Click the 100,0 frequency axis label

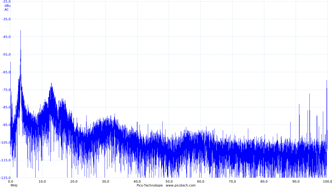pos(327,181)
